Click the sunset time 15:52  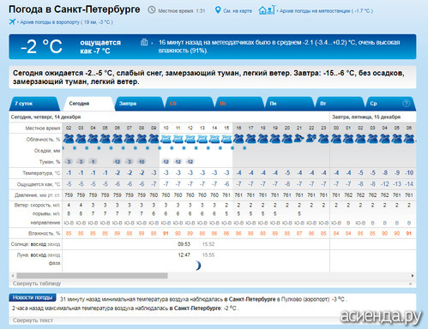(x=208, y=244)
